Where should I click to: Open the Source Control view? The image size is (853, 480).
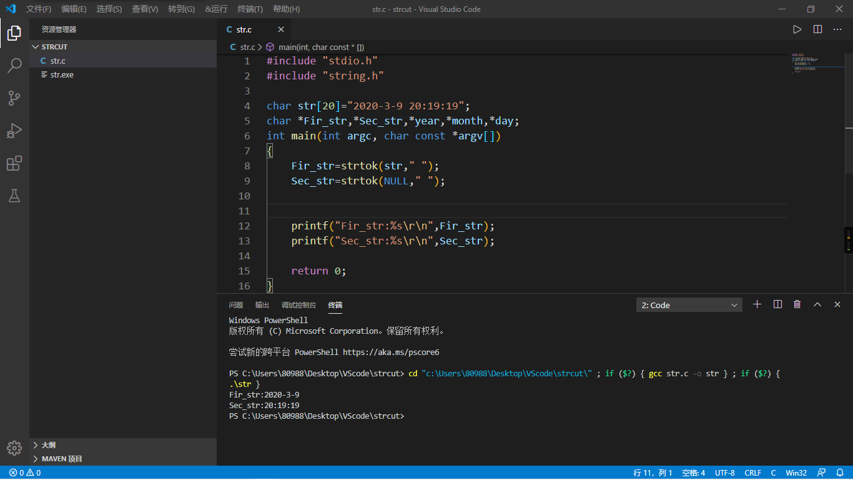pyautogui.click(x=14, y=98)
